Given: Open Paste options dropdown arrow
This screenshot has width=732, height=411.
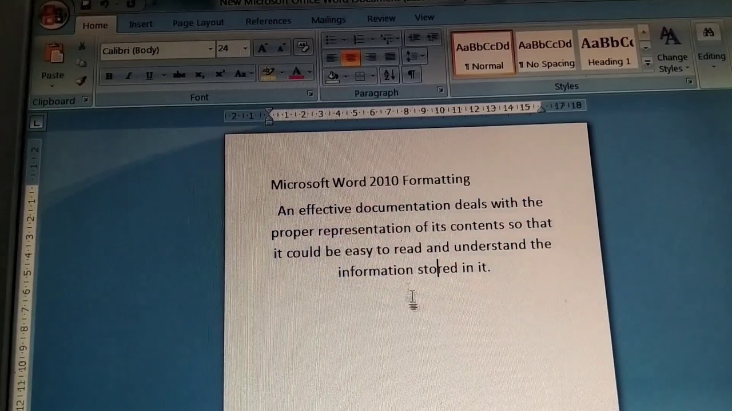Looking at the screenshot, I should coord(51,86).
